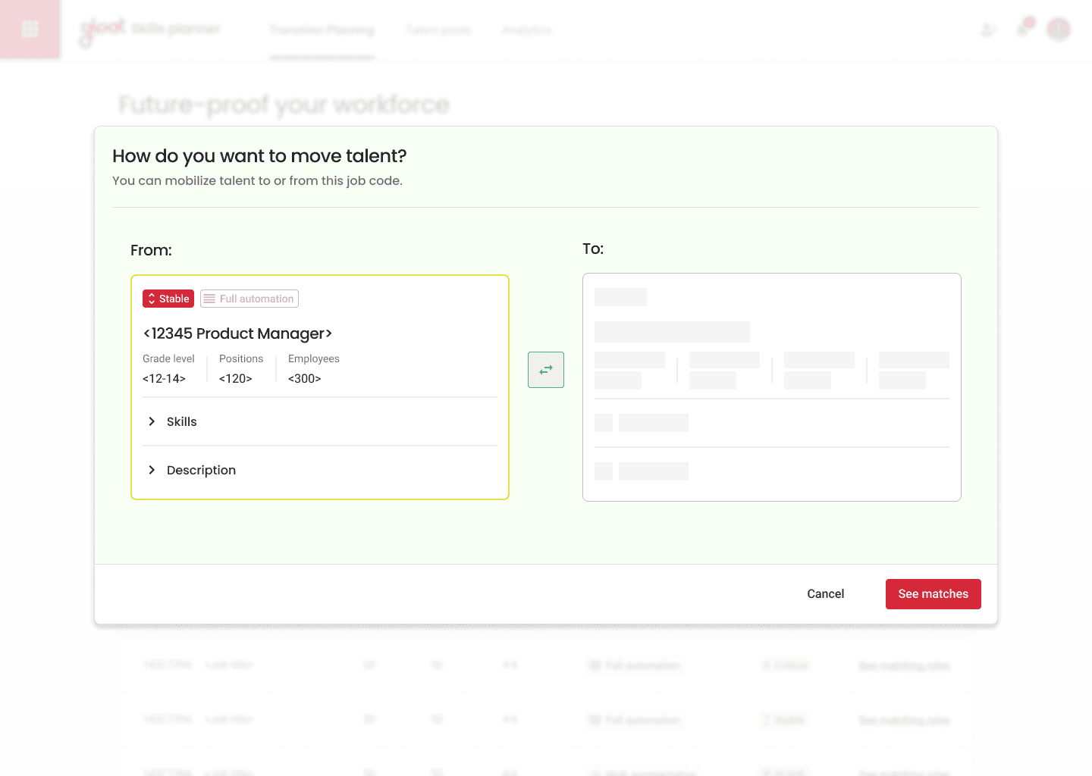
Task: Open the user avatar menu
Action: coord(1059,30)
